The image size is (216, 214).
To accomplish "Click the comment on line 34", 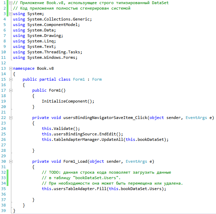I will tap(112, 183).
